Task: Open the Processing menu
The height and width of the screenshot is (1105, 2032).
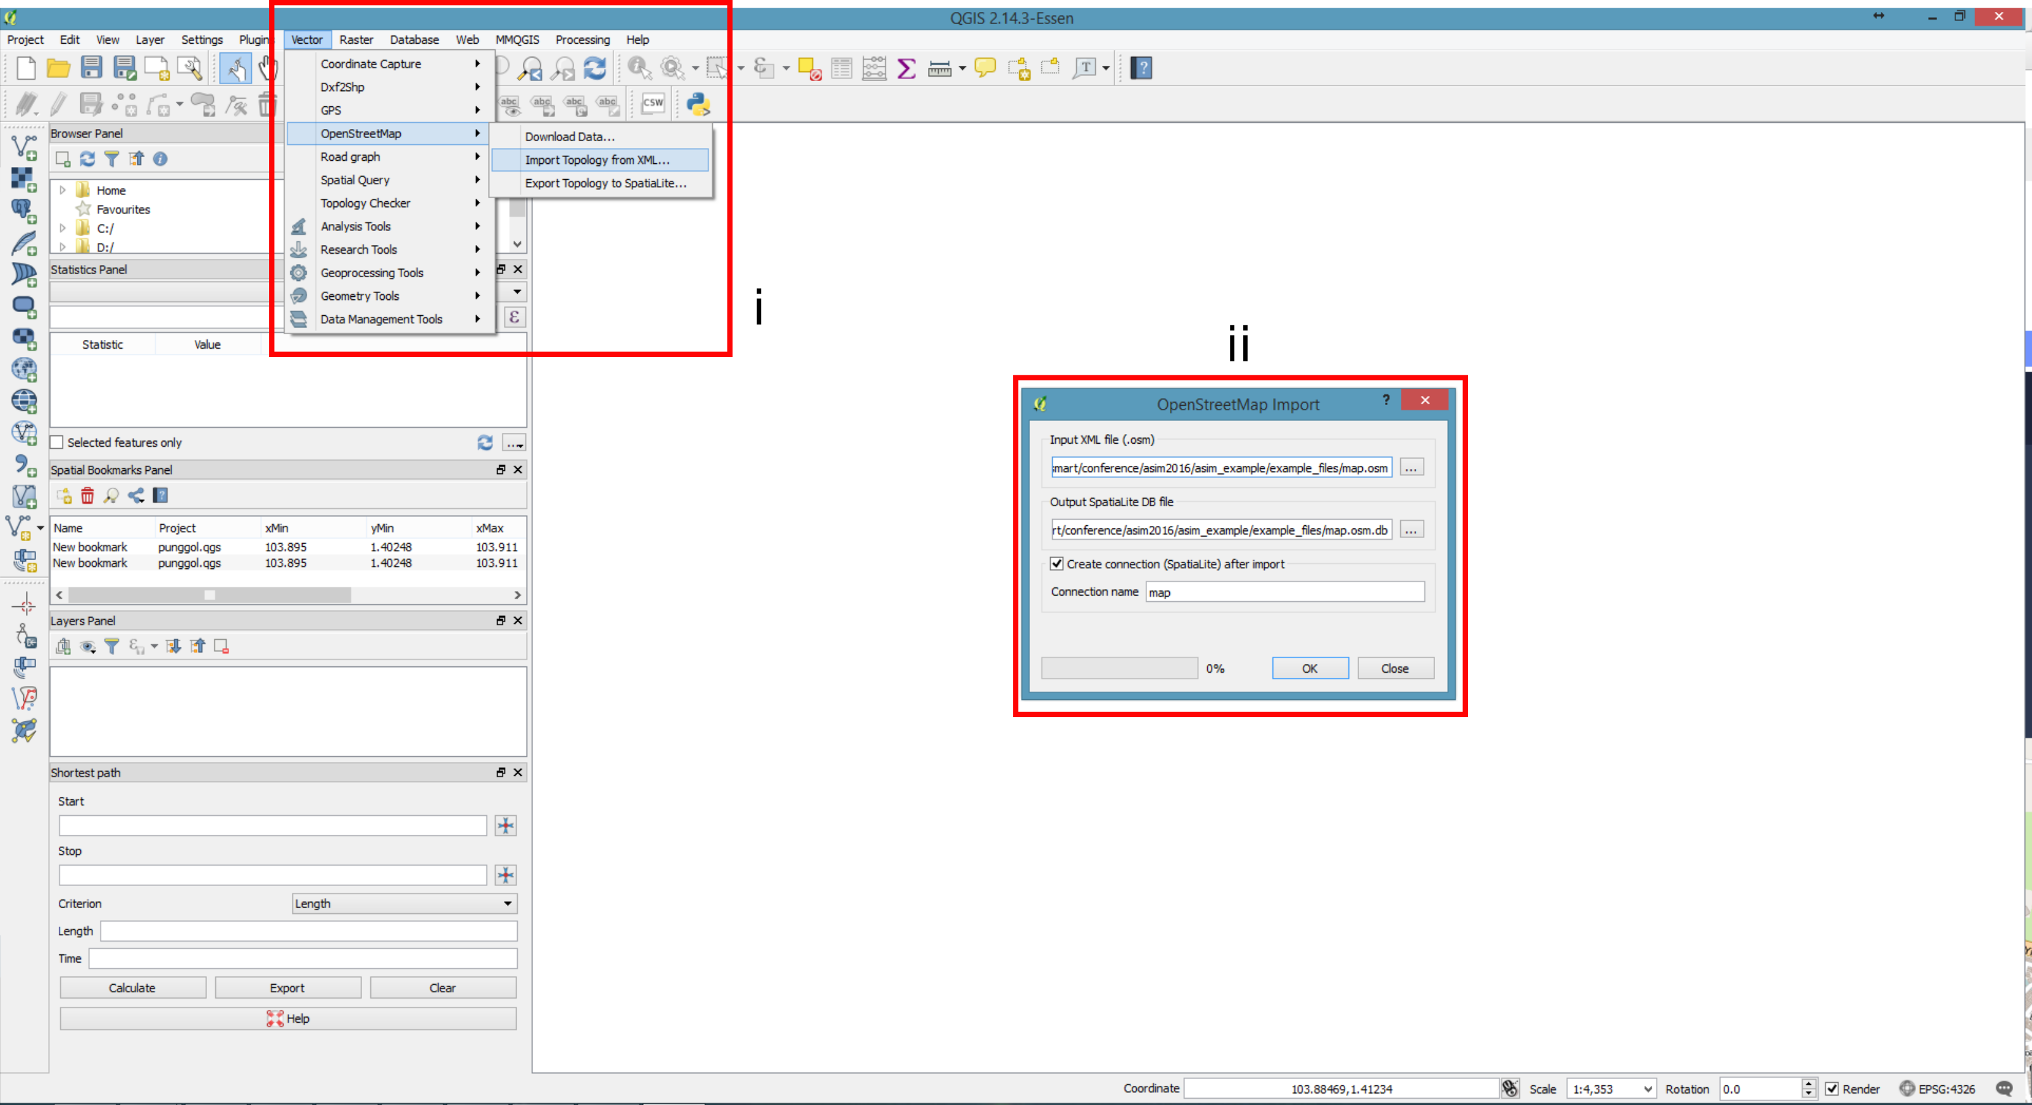Action: (582, 41)
